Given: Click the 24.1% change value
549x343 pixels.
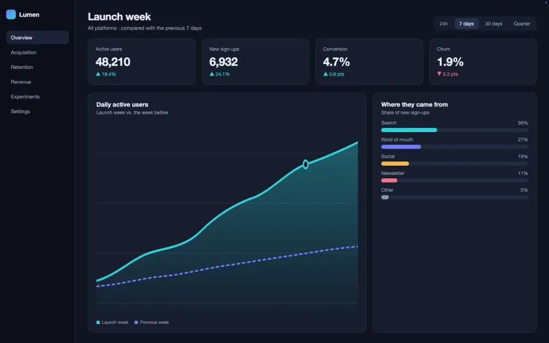Looking at the screenshot, I should point(222,74).
